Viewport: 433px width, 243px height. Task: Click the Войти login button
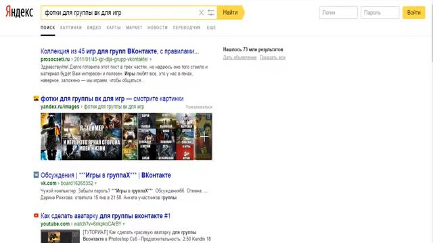[413, 12]
